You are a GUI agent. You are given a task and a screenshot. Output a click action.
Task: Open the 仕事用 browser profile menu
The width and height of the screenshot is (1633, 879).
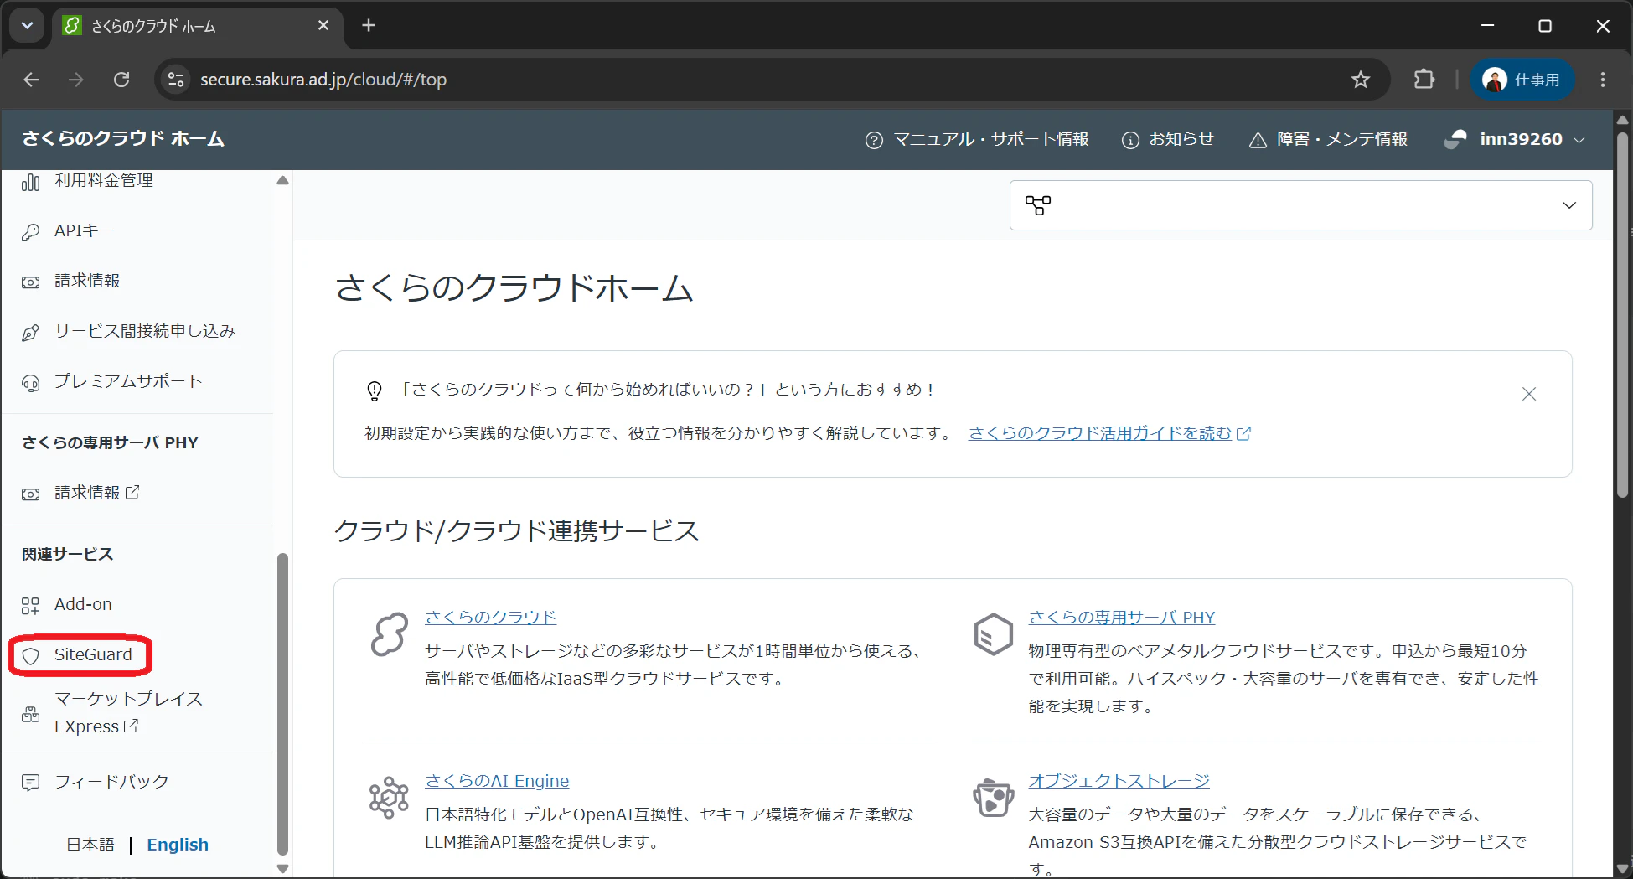[1522, 80]
